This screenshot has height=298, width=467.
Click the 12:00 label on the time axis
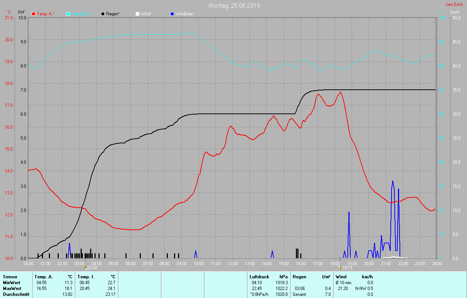pyautogui.click(x=232, y=263)
